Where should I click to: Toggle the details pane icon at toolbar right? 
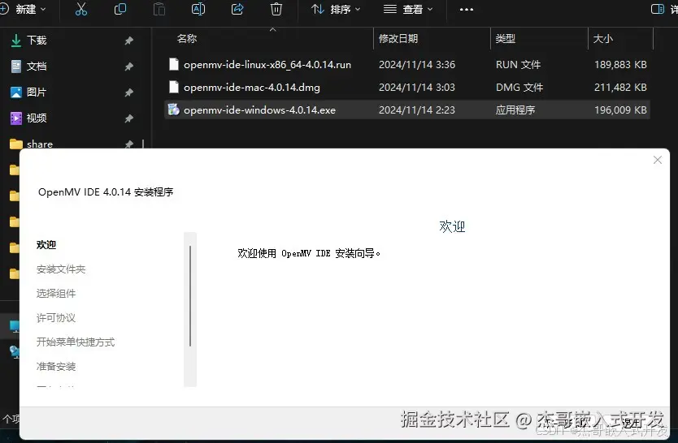(658, 9)
